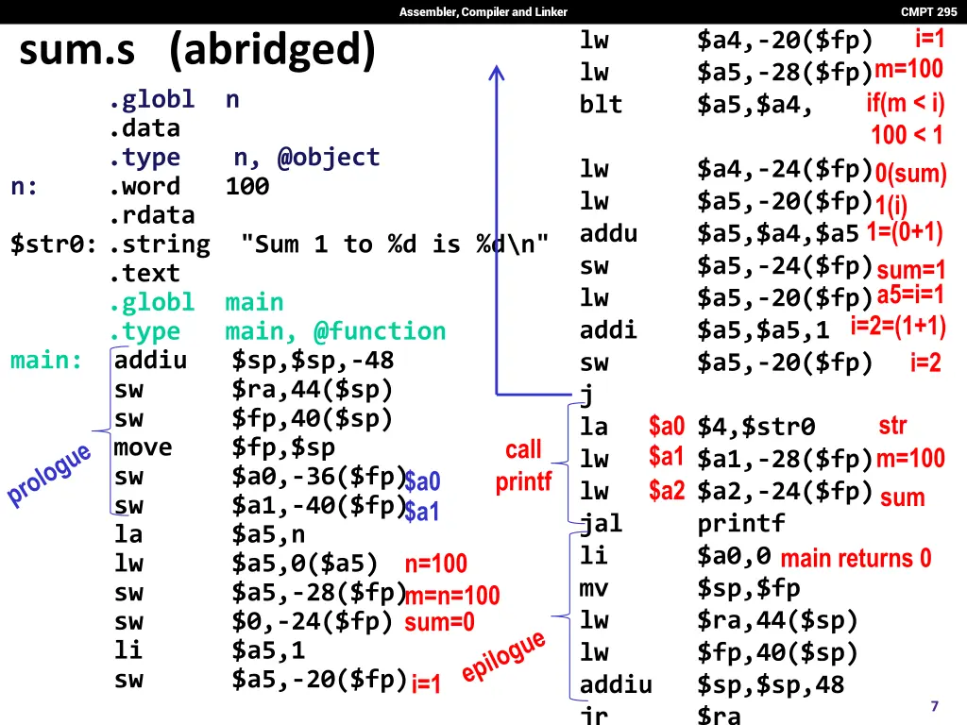Click the red '$a2' register label
This screenshot has height=725, width=967.
[x=667, y=491]
